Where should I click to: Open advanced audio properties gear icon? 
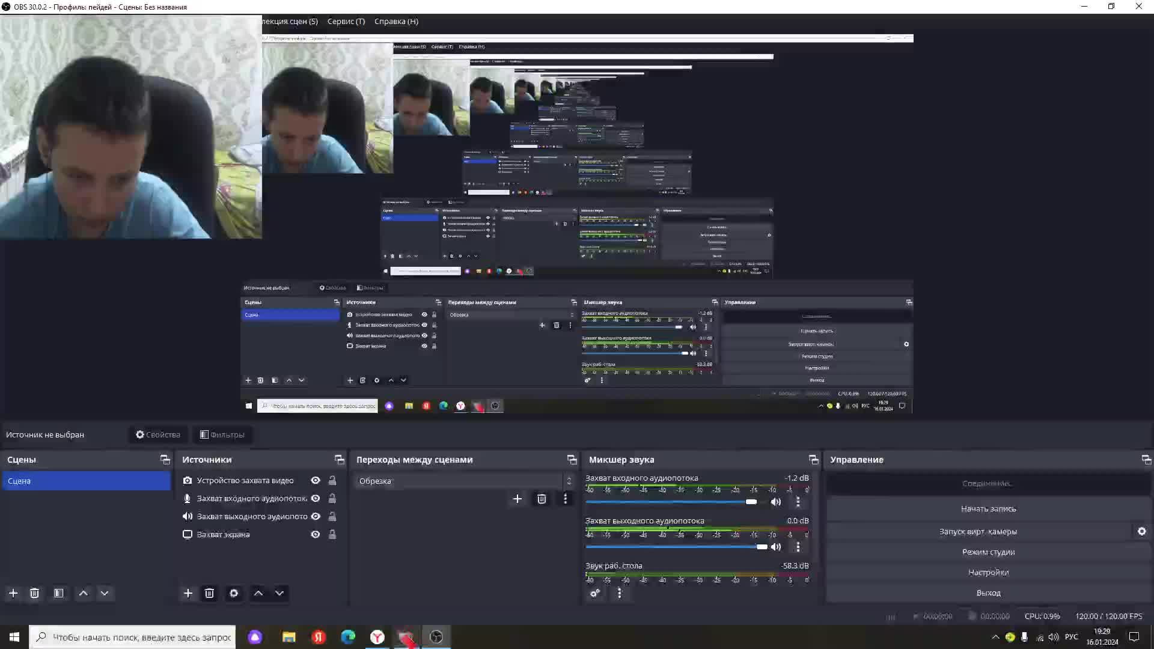click(x=595, y=593)
